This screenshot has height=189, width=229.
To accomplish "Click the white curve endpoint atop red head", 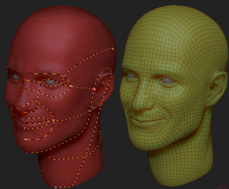I will pos(113,48).
